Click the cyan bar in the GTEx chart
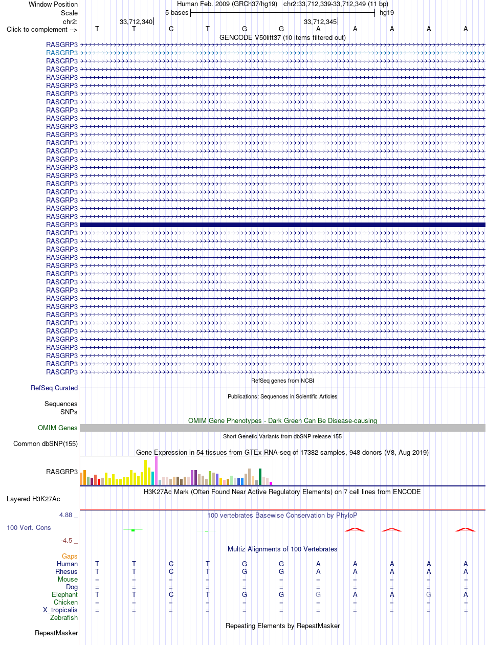 point(152,478)
